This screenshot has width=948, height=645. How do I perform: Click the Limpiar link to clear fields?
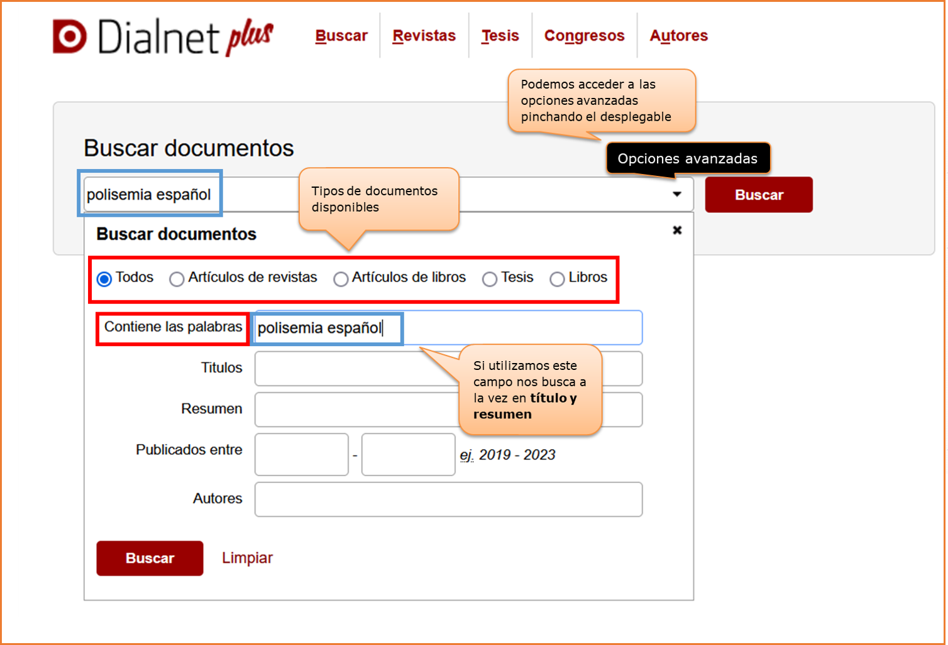pyautogui.click(x=247, y=558)
